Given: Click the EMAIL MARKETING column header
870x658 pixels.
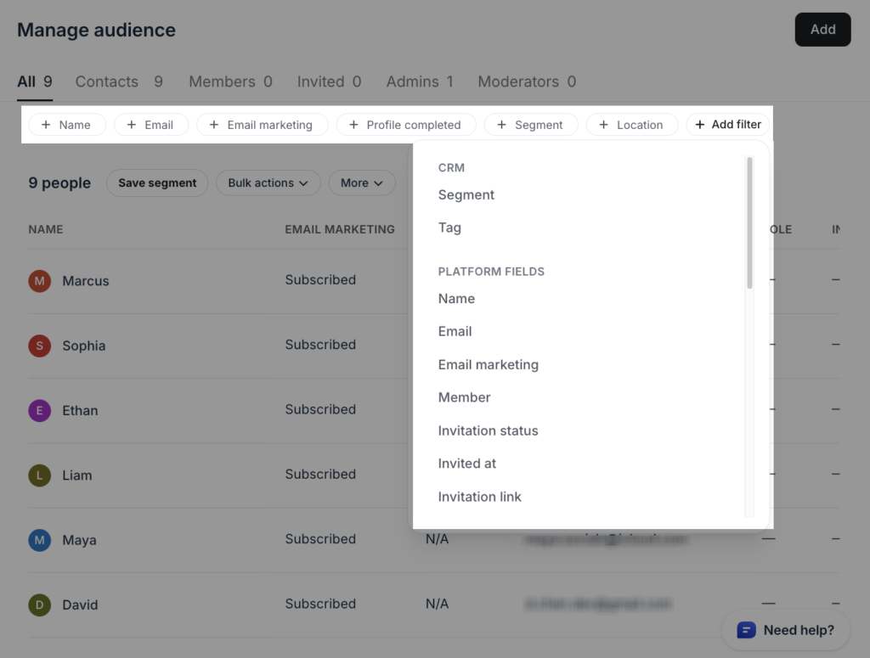Looking at the screenshot, I should [340, 229].
